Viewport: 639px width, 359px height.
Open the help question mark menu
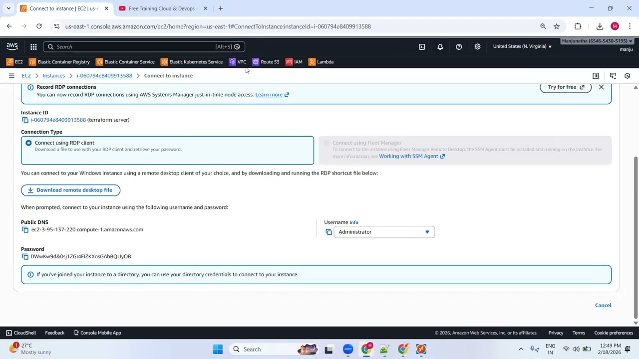pyautogui.click(x=459, y=47)
